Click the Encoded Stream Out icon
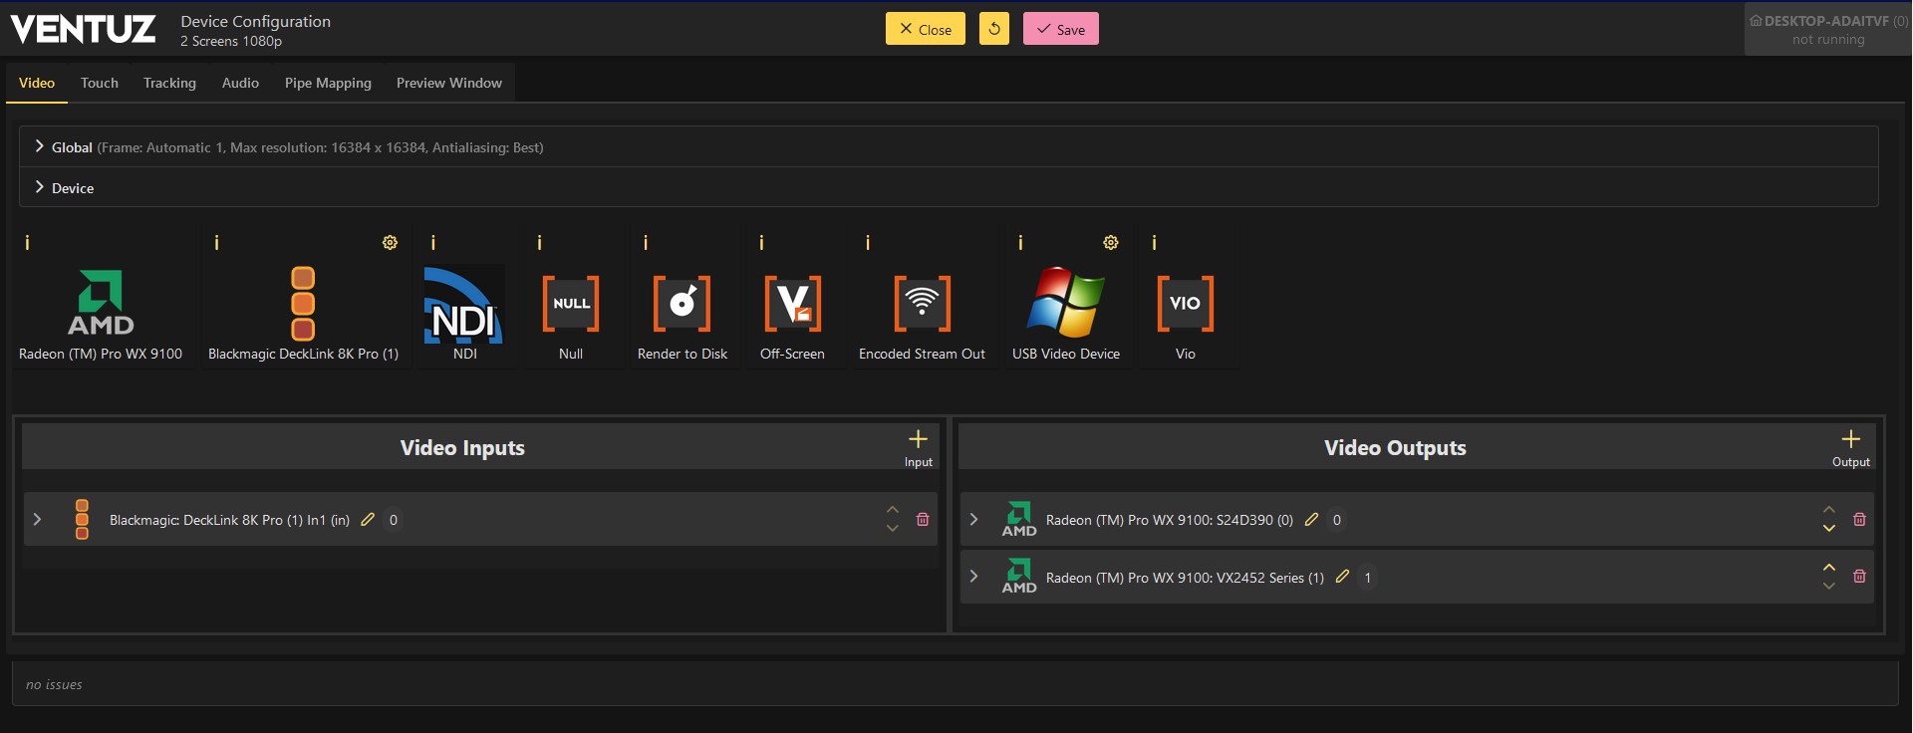The image size is (1913, 733). tap(922, 304)
